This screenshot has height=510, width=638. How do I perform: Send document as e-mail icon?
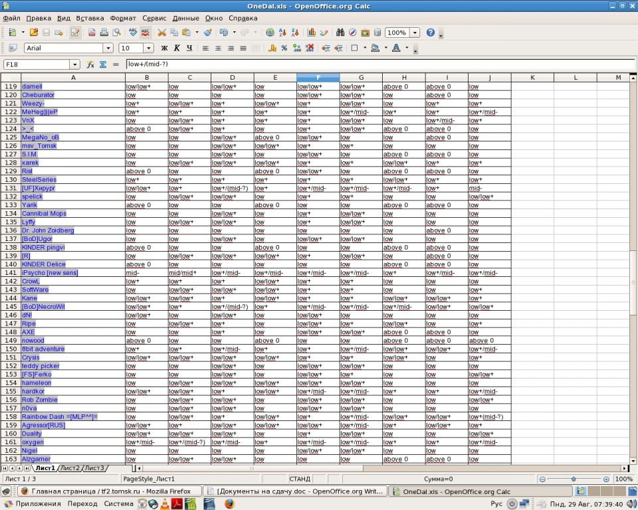(x=59, y=33)
